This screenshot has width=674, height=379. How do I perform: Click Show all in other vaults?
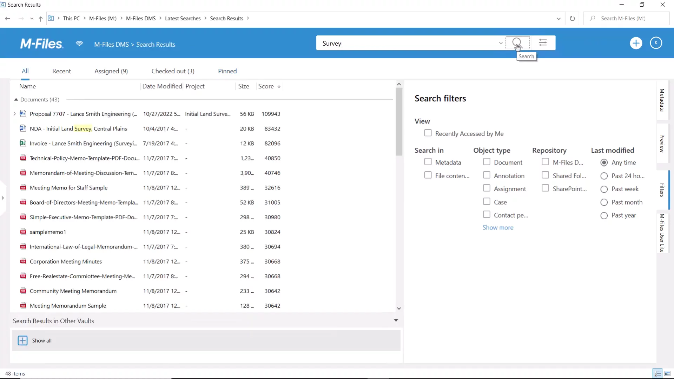point(41,340)
